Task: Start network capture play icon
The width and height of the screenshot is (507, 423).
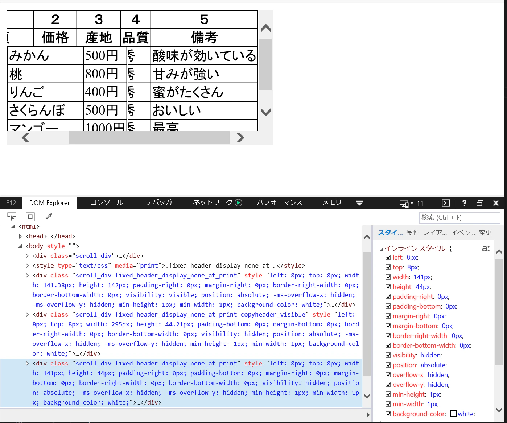Action: pyautogui.click(x=238, y=203)
